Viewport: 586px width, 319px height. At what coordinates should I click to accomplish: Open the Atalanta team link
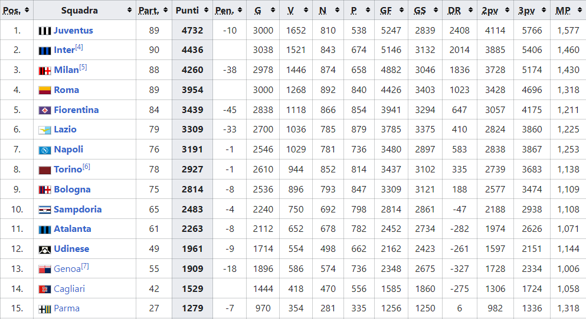pos(72,230)
